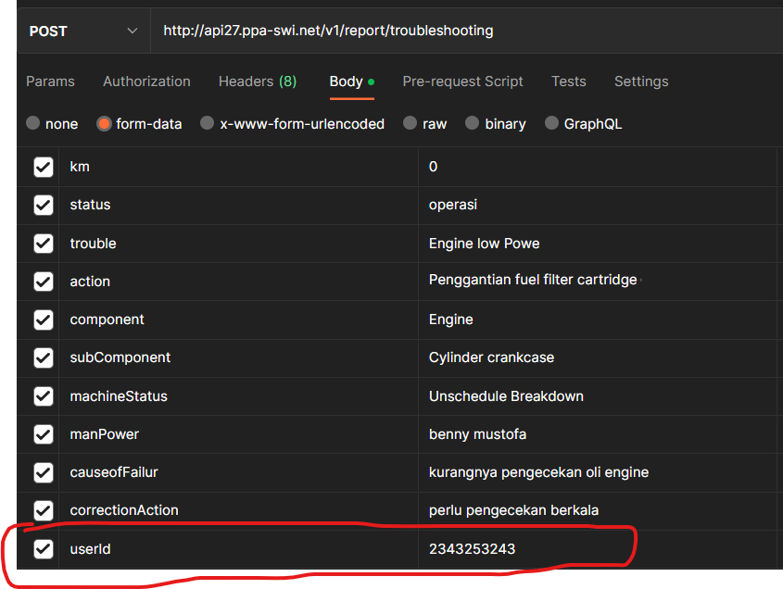Switch to Pre-request Script tab
Screen dimensions: 783x589
(x=462, y=81)
